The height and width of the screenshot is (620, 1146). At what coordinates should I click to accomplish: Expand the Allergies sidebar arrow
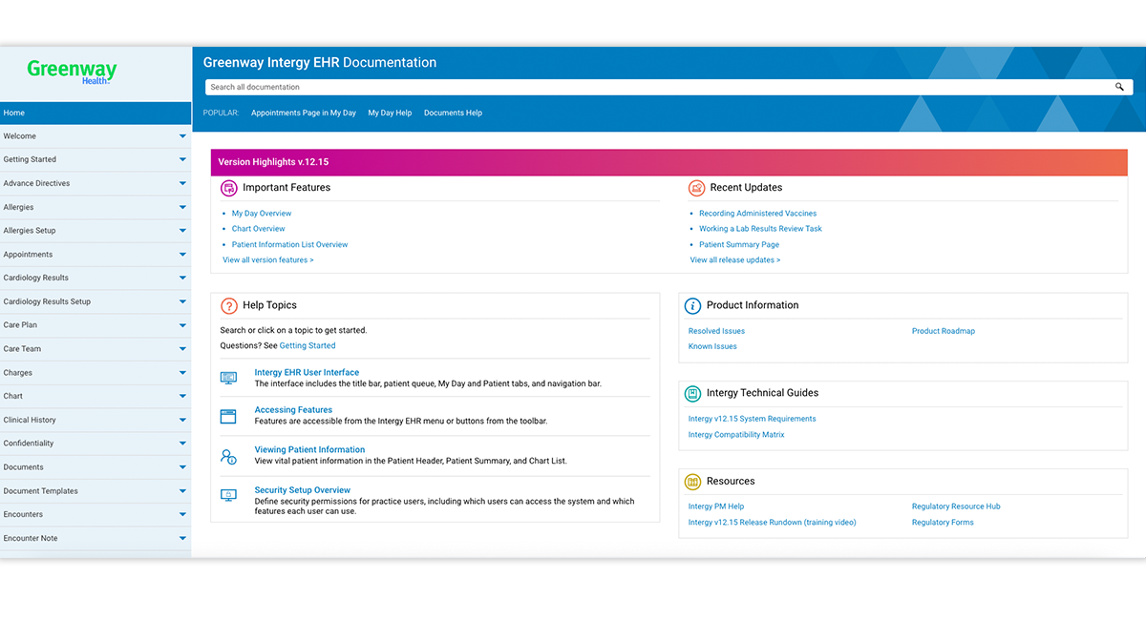(182, 207)
